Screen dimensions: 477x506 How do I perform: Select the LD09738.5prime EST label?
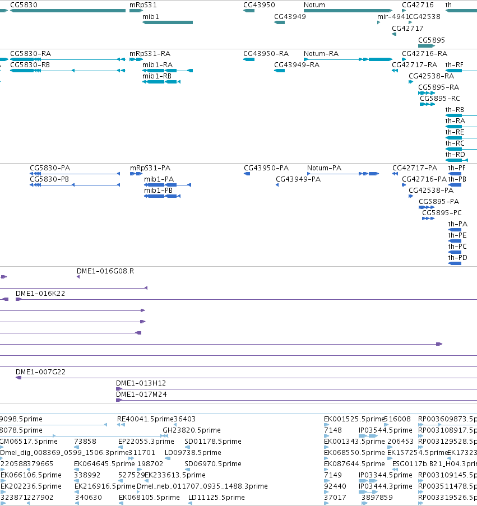pos(193,453)
